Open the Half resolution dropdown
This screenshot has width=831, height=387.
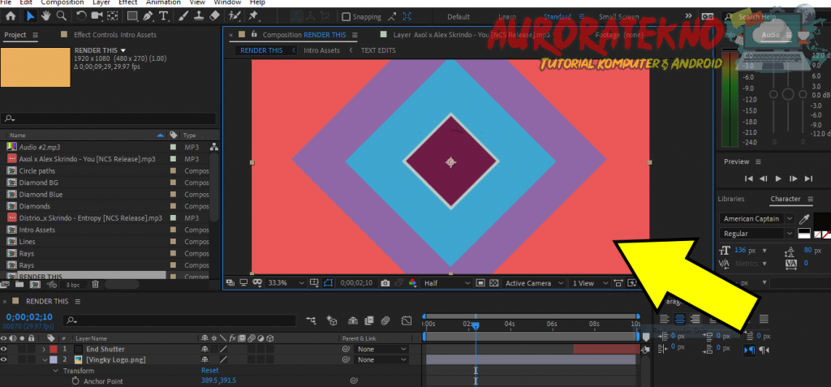[x=447, y=283]
